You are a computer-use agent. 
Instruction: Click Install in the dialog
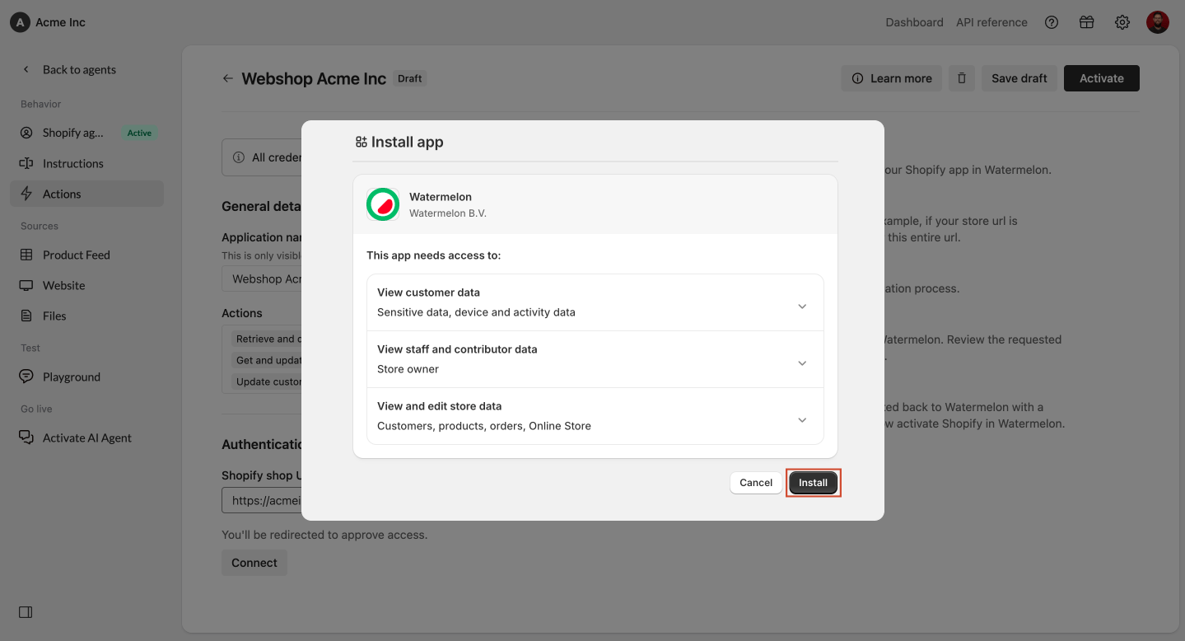click(813, 483)
